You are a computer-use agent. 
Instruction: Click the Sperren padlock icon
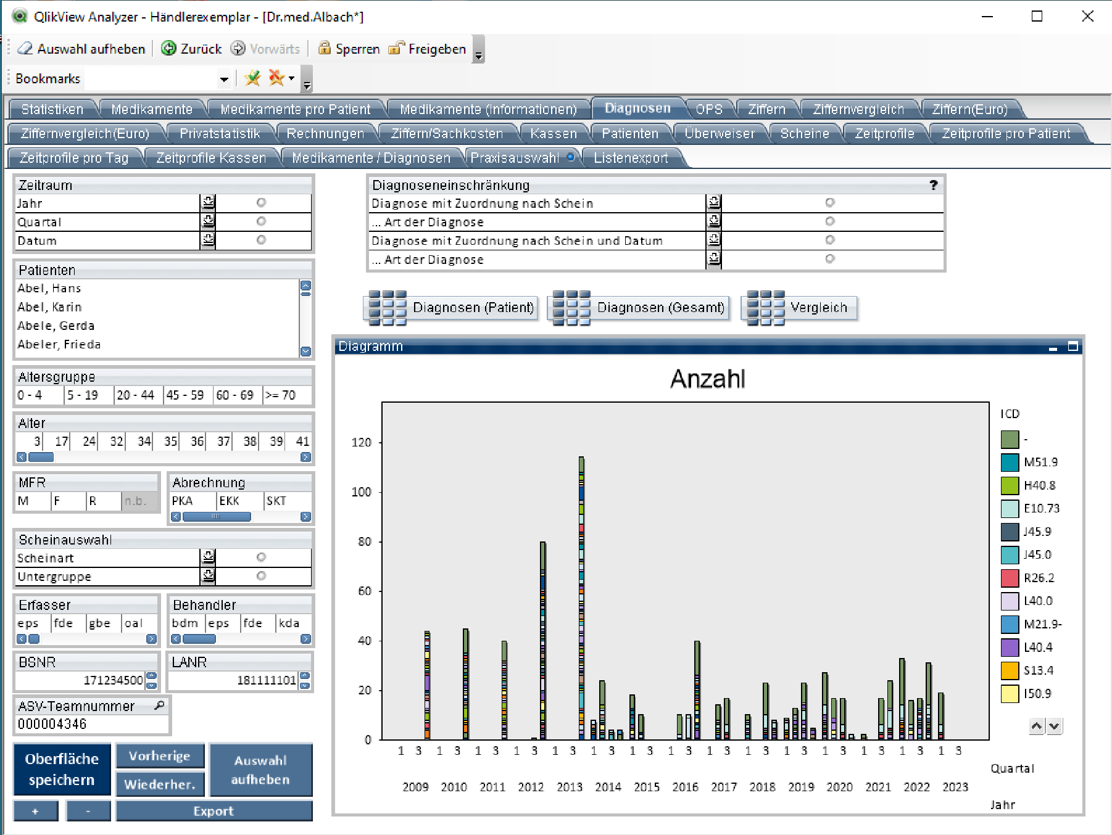324,49
